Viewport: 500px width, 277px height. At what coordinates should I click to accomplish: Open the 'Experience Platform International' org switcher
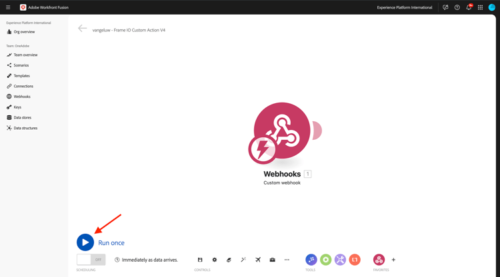(x=405, y=7)
